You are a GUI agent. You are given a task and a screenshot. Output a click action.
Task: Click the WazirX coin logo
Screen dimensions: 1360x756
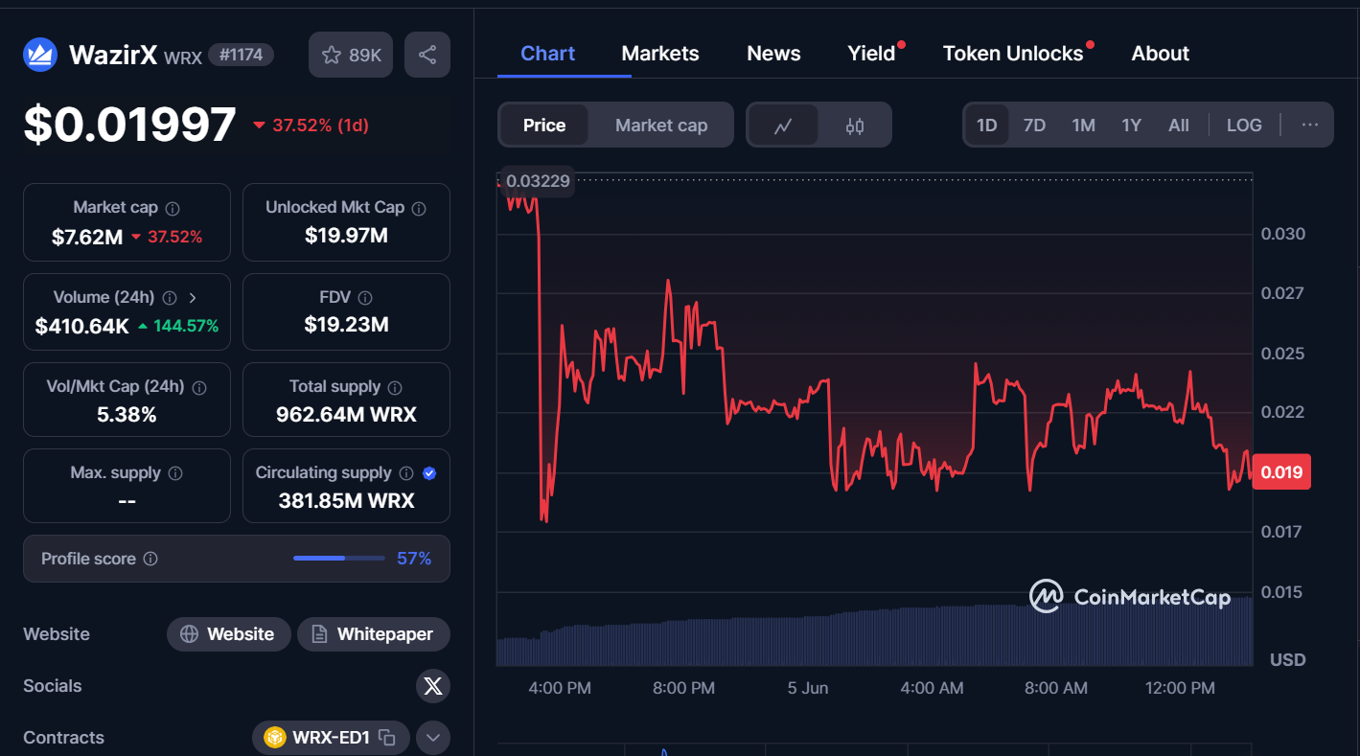40,55
